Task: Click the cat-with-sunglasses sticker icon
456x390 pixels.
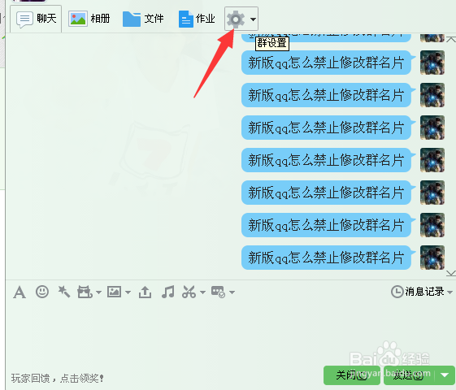Action: (85, 292)
